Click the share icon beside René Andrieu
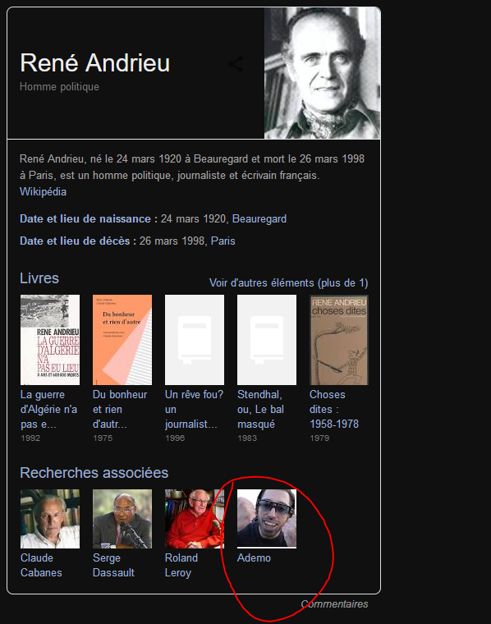 (x=236, y=64)
